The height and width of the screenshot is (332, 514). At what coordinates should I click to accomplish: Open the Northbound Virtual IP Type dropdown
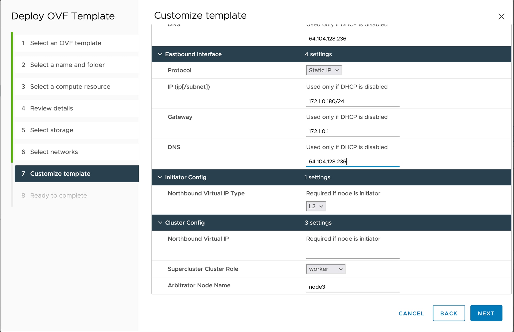point(315,206)
